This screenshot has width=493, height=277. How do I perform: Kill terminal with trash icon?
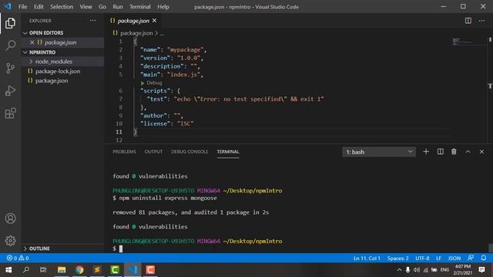tap(454, 152)
